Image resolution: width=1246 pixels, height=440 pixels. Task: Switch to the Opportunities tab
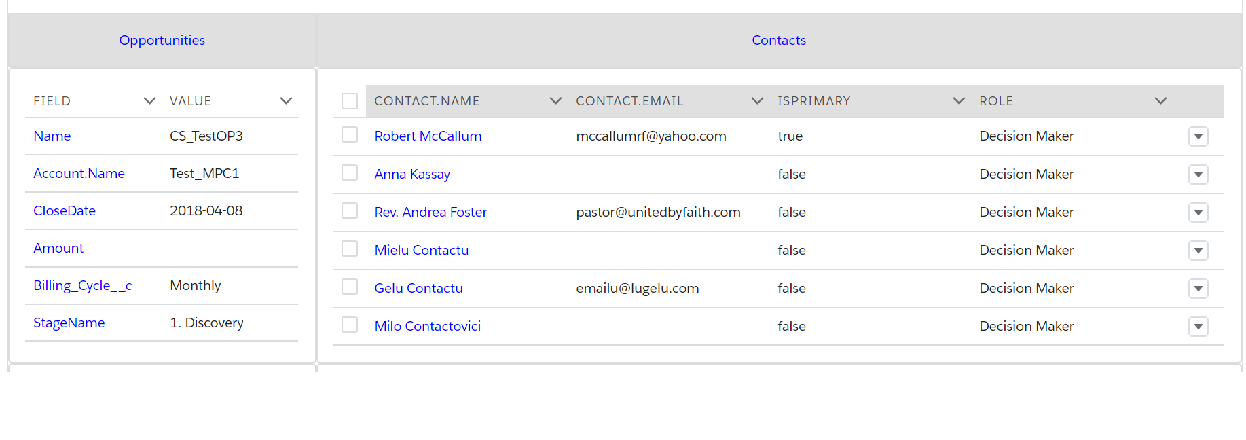(x=162, y=41)
